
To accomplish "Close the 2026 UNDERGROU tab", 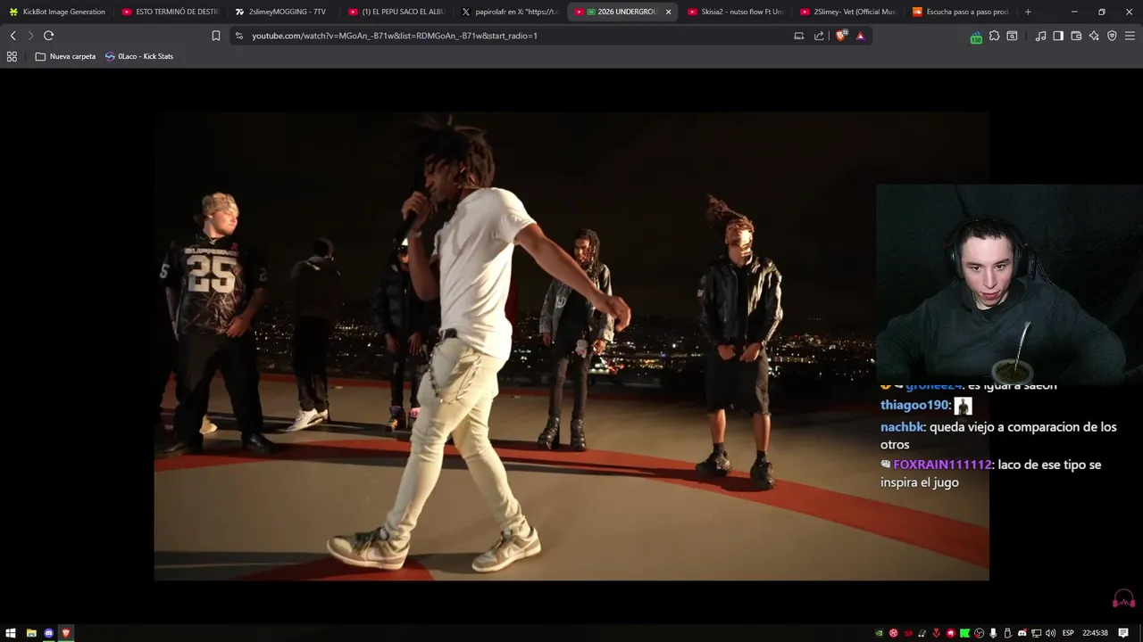I will tap(668, 12).
